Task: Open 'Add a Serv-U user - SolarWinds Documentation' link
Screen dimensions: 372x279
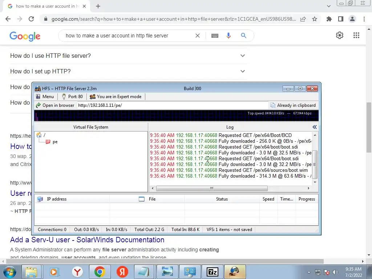Action: [x=87, y=240]
